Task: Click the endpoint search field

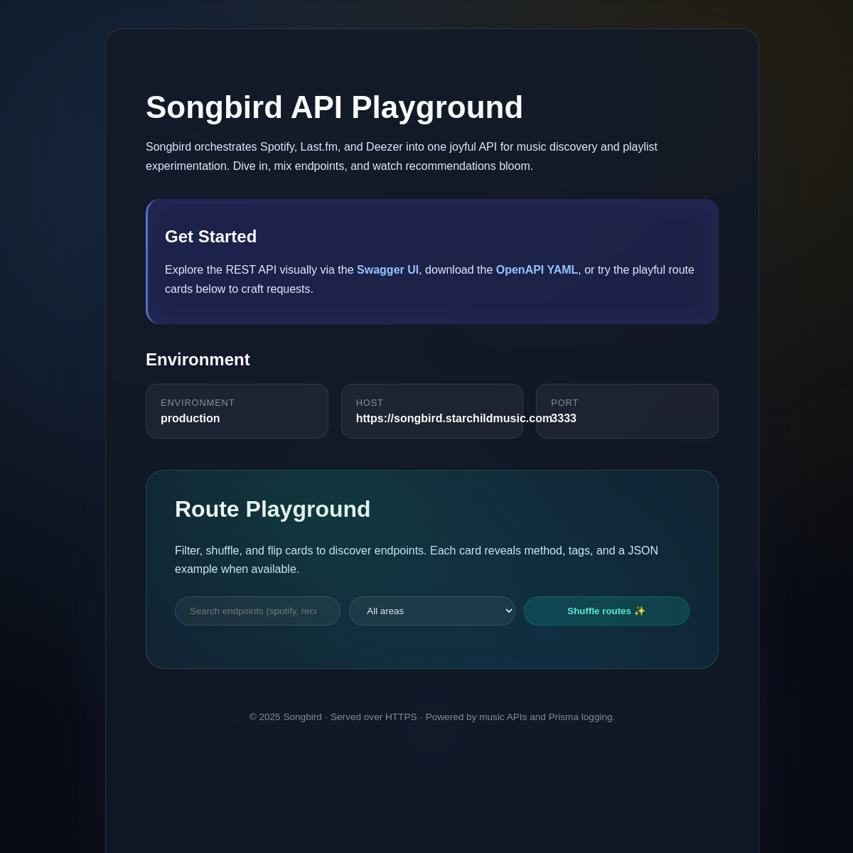Action: point(257,611)
